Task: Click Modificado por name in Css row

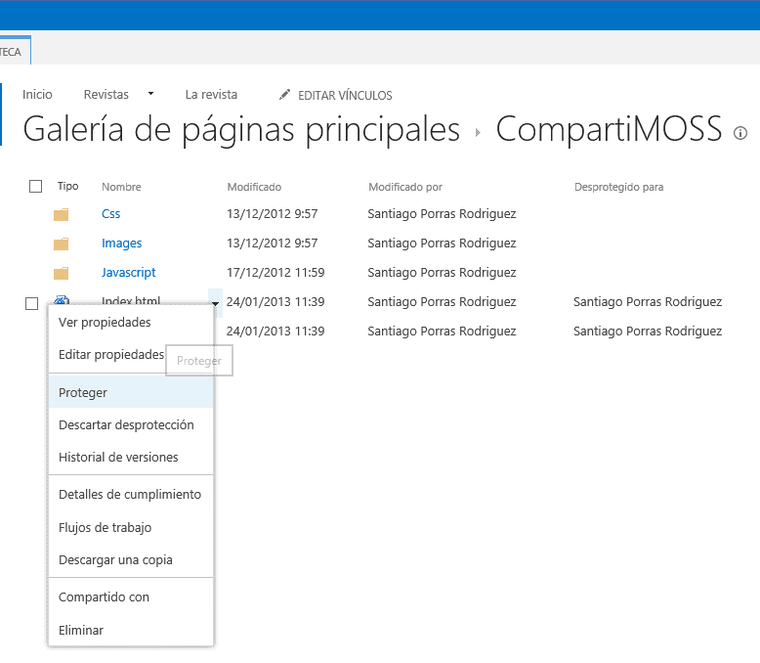Action: (x=443, y=214)
